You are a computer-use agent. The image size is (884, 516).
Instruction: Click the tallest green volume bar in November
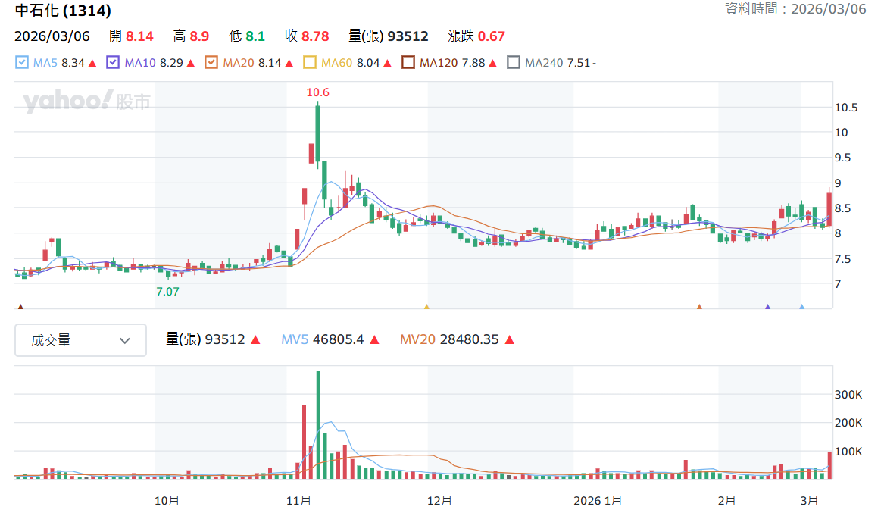coord(319,424)
